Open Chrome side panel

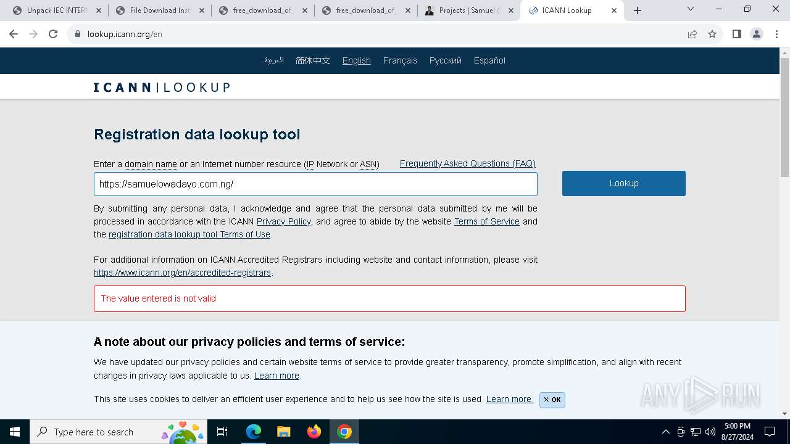736,34
